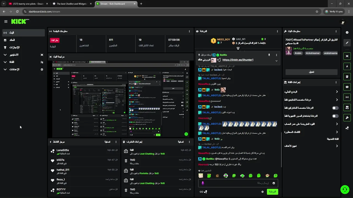This screenshot has width=353, height=198.
Task: Click the three-dots cluster icon in the right rail
Action: (x=347, y=128)
